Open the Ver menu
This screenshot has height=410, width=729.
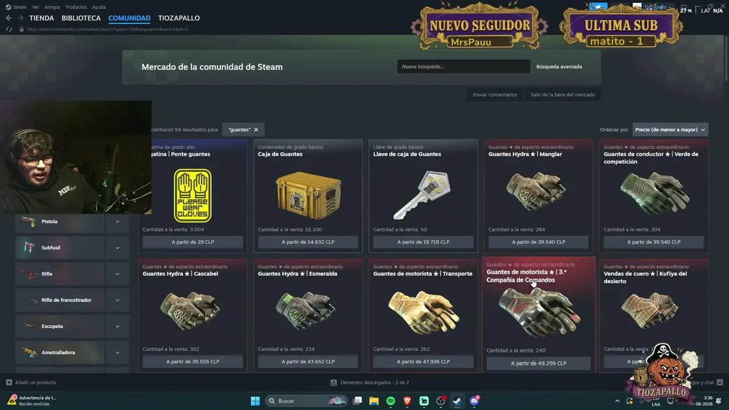pyautogui.click(x=35, y=7)
